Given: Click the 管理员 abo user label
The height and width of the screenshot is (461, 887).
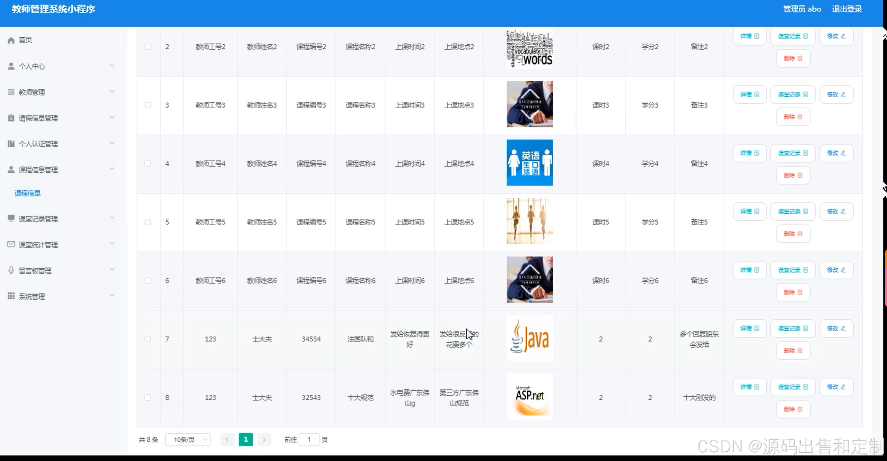Looking at the screenshot, I should click(x=802, y=9).
